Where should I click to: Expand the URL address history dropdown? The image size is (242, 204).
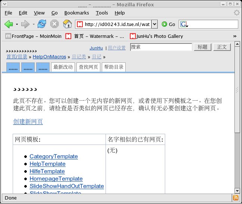coord(154,24)
